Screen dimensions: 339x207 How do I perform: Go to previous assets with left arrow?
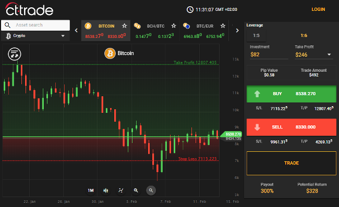click(x=76, y=30)
